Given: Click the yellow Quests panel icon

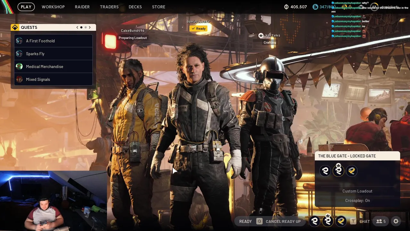Looking at the screenshot, I should tap(15, 28).
